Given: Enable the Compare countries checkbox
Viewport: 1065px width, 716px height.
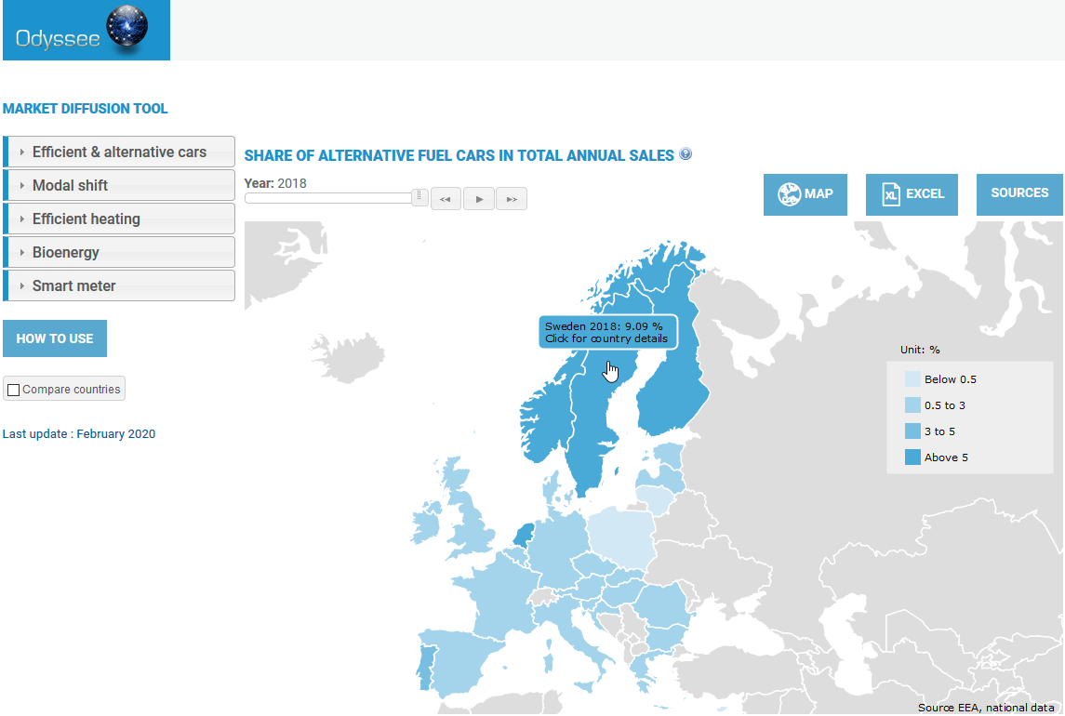Looking at the screenshot, I should (x=13, y=389).
